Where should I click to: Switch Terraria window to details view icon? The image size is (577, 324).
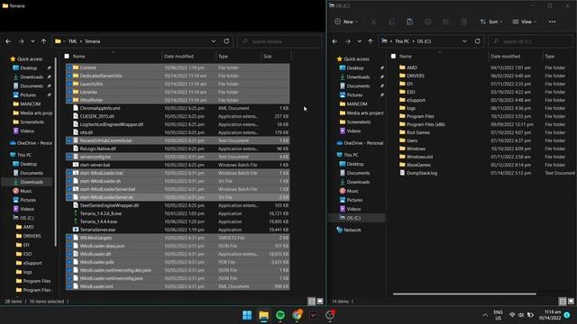[311, 301]
